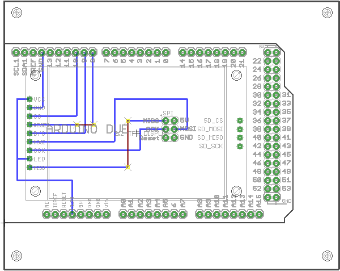Screen dimensions: 340x271
Task: Click the SCK pad on the display header
Action: tap(29, 150)
